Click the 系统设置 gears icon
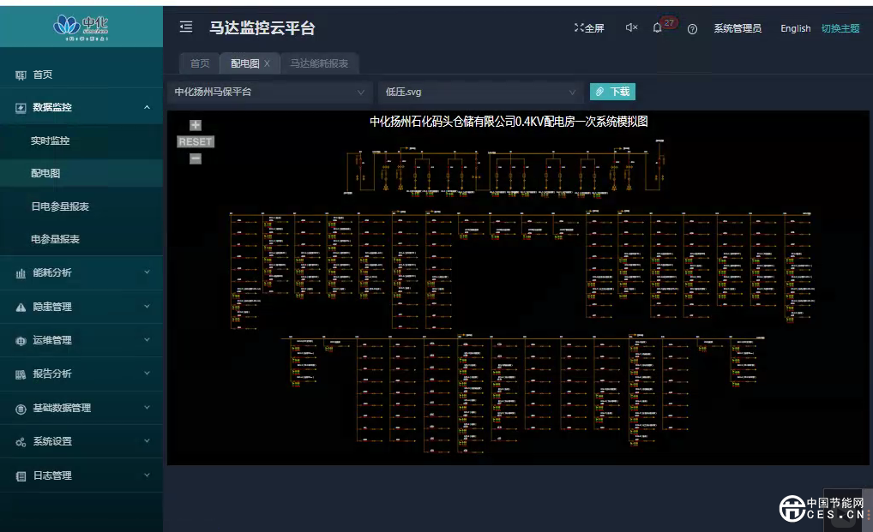The width and height of the screenshot is (873, 532). (x=21, y=443)
